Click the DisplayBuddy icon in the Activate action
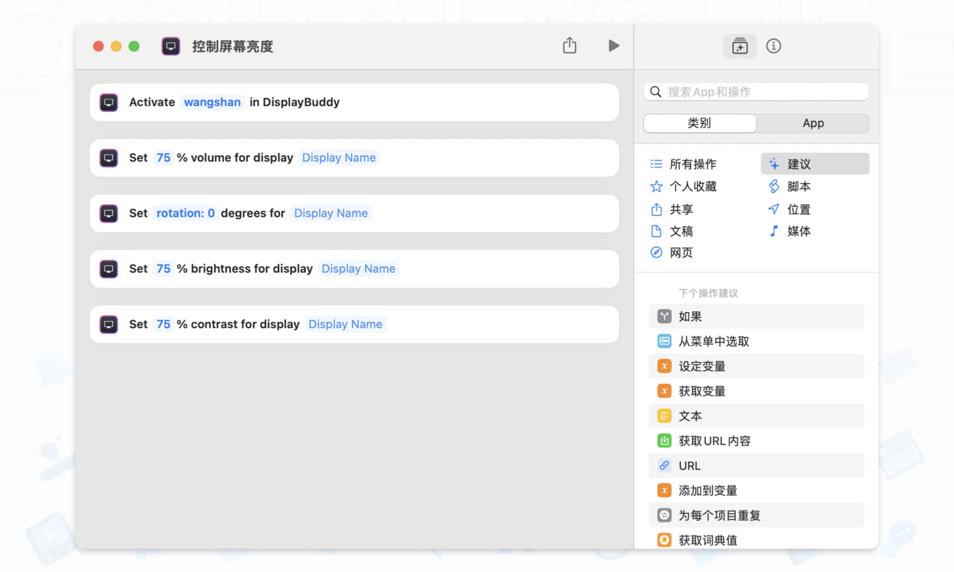 [108, 102]
